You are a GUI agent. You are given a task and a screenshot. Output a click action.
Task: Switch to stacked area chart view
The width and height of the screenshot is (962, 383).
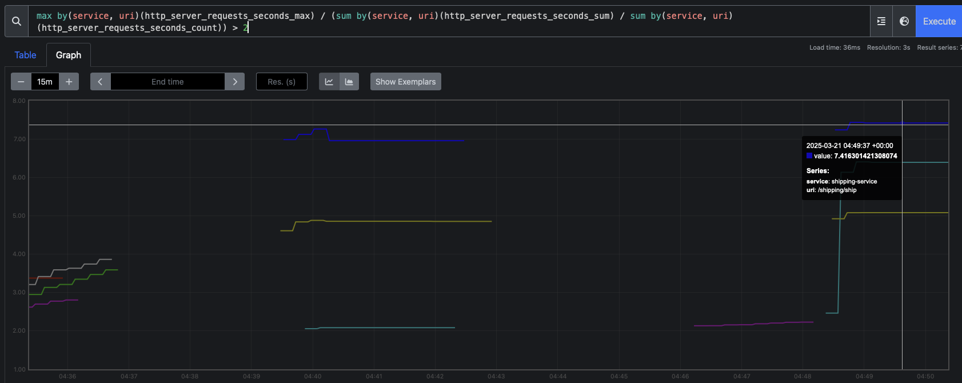click(349, 82)
